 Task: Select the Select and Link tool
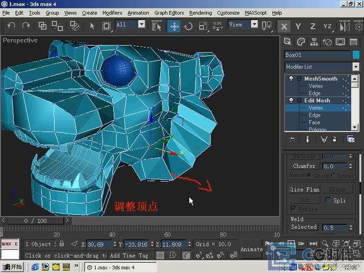tap(43, 26)
